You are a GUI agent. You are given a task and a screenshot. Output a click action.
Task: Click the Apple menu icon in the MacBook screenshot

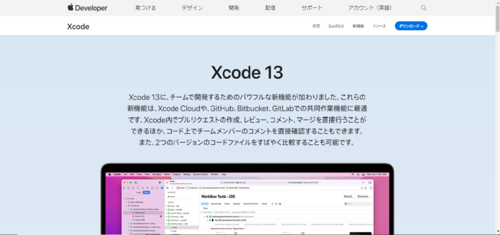pyautogui.click(x=109, y=174)
